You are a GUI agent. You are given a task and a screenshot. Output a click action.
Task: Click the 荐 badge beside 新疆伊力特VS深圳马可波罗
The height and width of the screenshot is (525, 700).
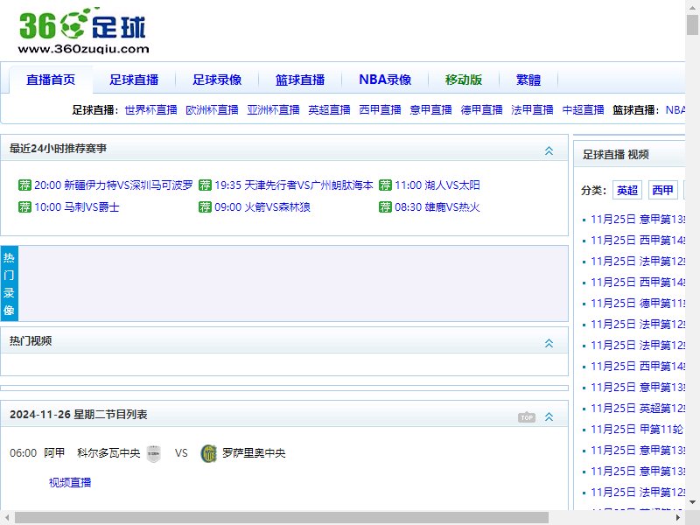24,185
